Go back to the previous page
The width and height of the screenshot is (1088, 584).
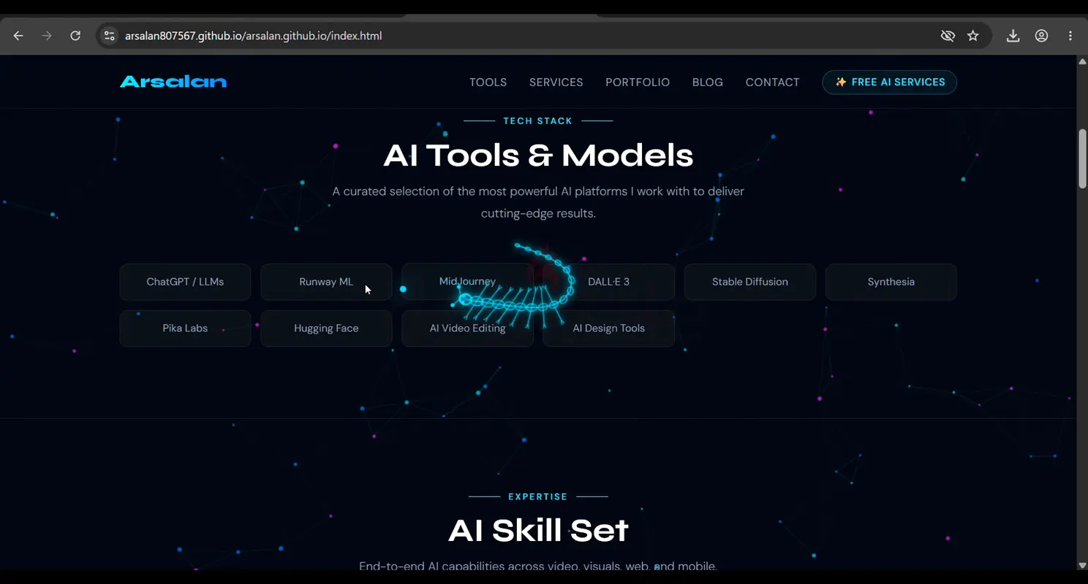[x=18, y=36]
